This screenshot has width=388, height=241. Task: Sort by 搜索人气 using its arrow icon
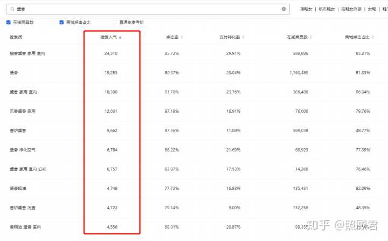coord(120,37)
